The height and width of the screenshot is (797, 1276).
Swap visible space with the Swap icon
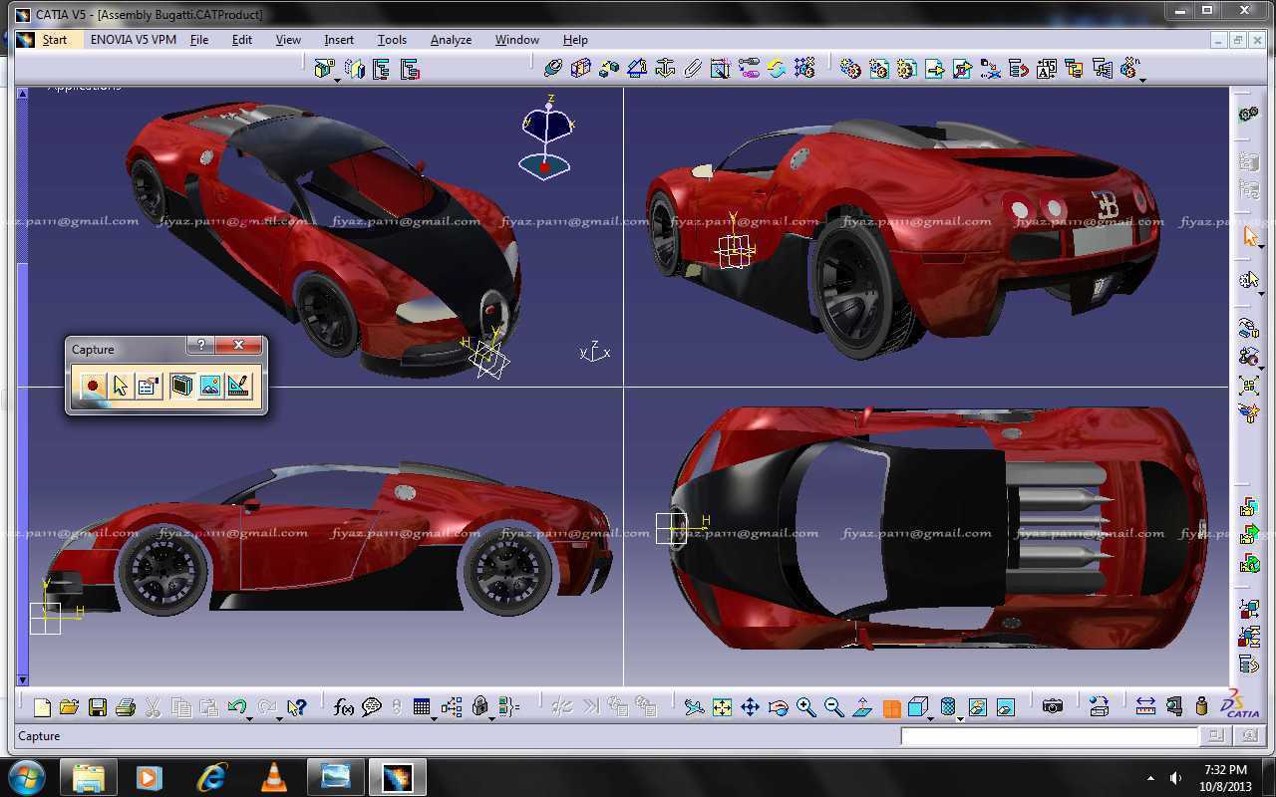(x=1006, y=707)
